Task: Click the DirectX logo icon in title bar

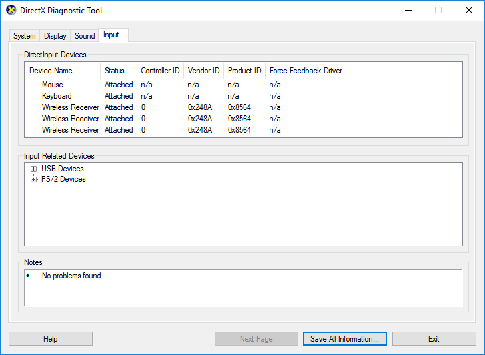Action: [11, 10]
